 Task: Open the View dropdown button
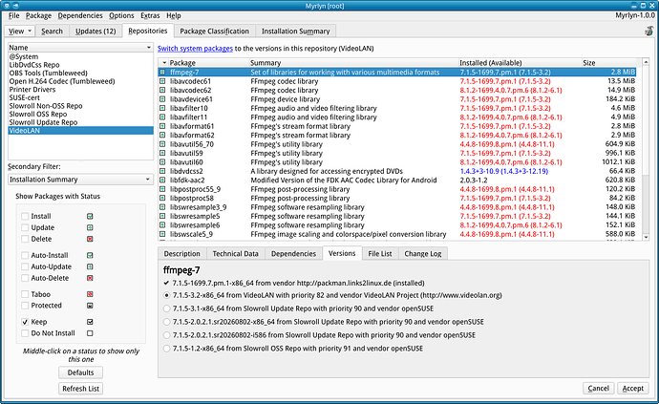point(19,32)
